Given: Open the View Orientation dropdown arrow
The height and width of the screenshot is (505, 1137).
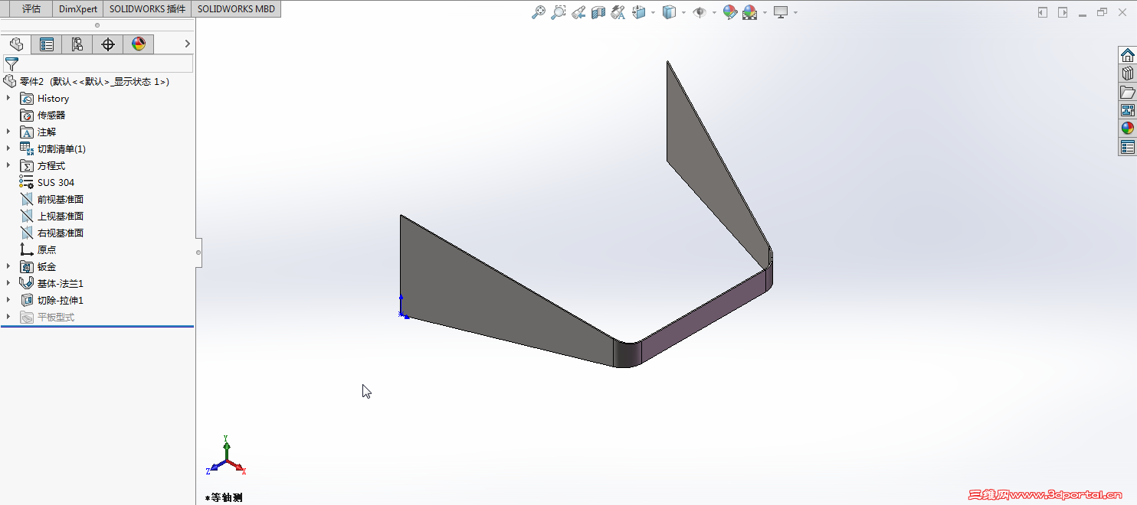Looking at the screenshot, I should click(x=653, y=12).
